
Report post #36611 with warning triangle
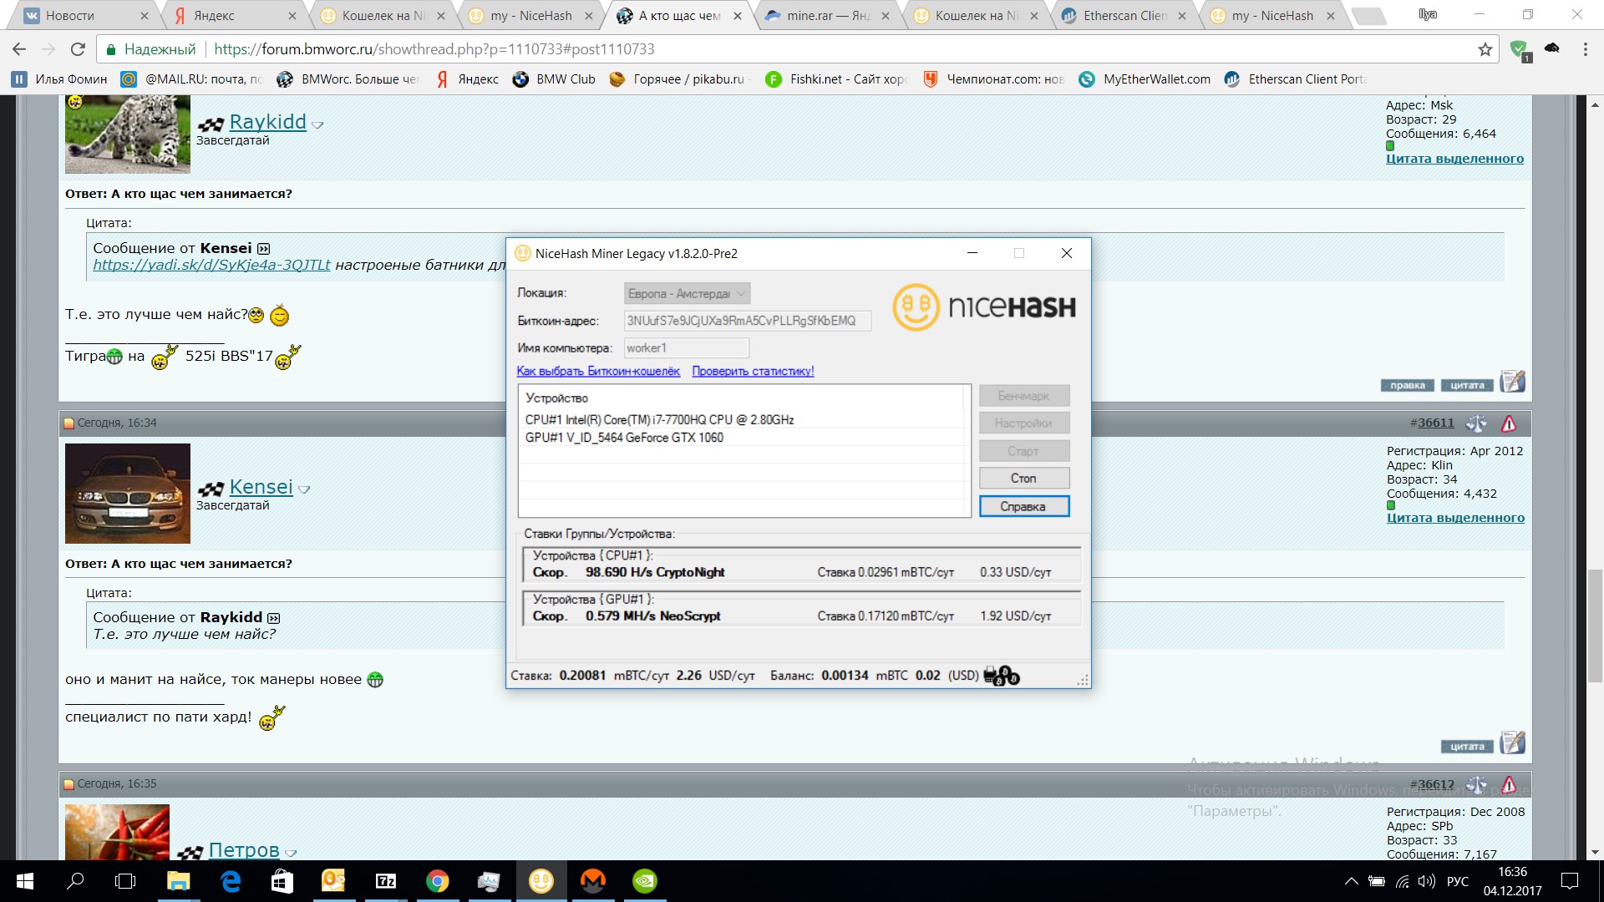[x=1509, y=423]
